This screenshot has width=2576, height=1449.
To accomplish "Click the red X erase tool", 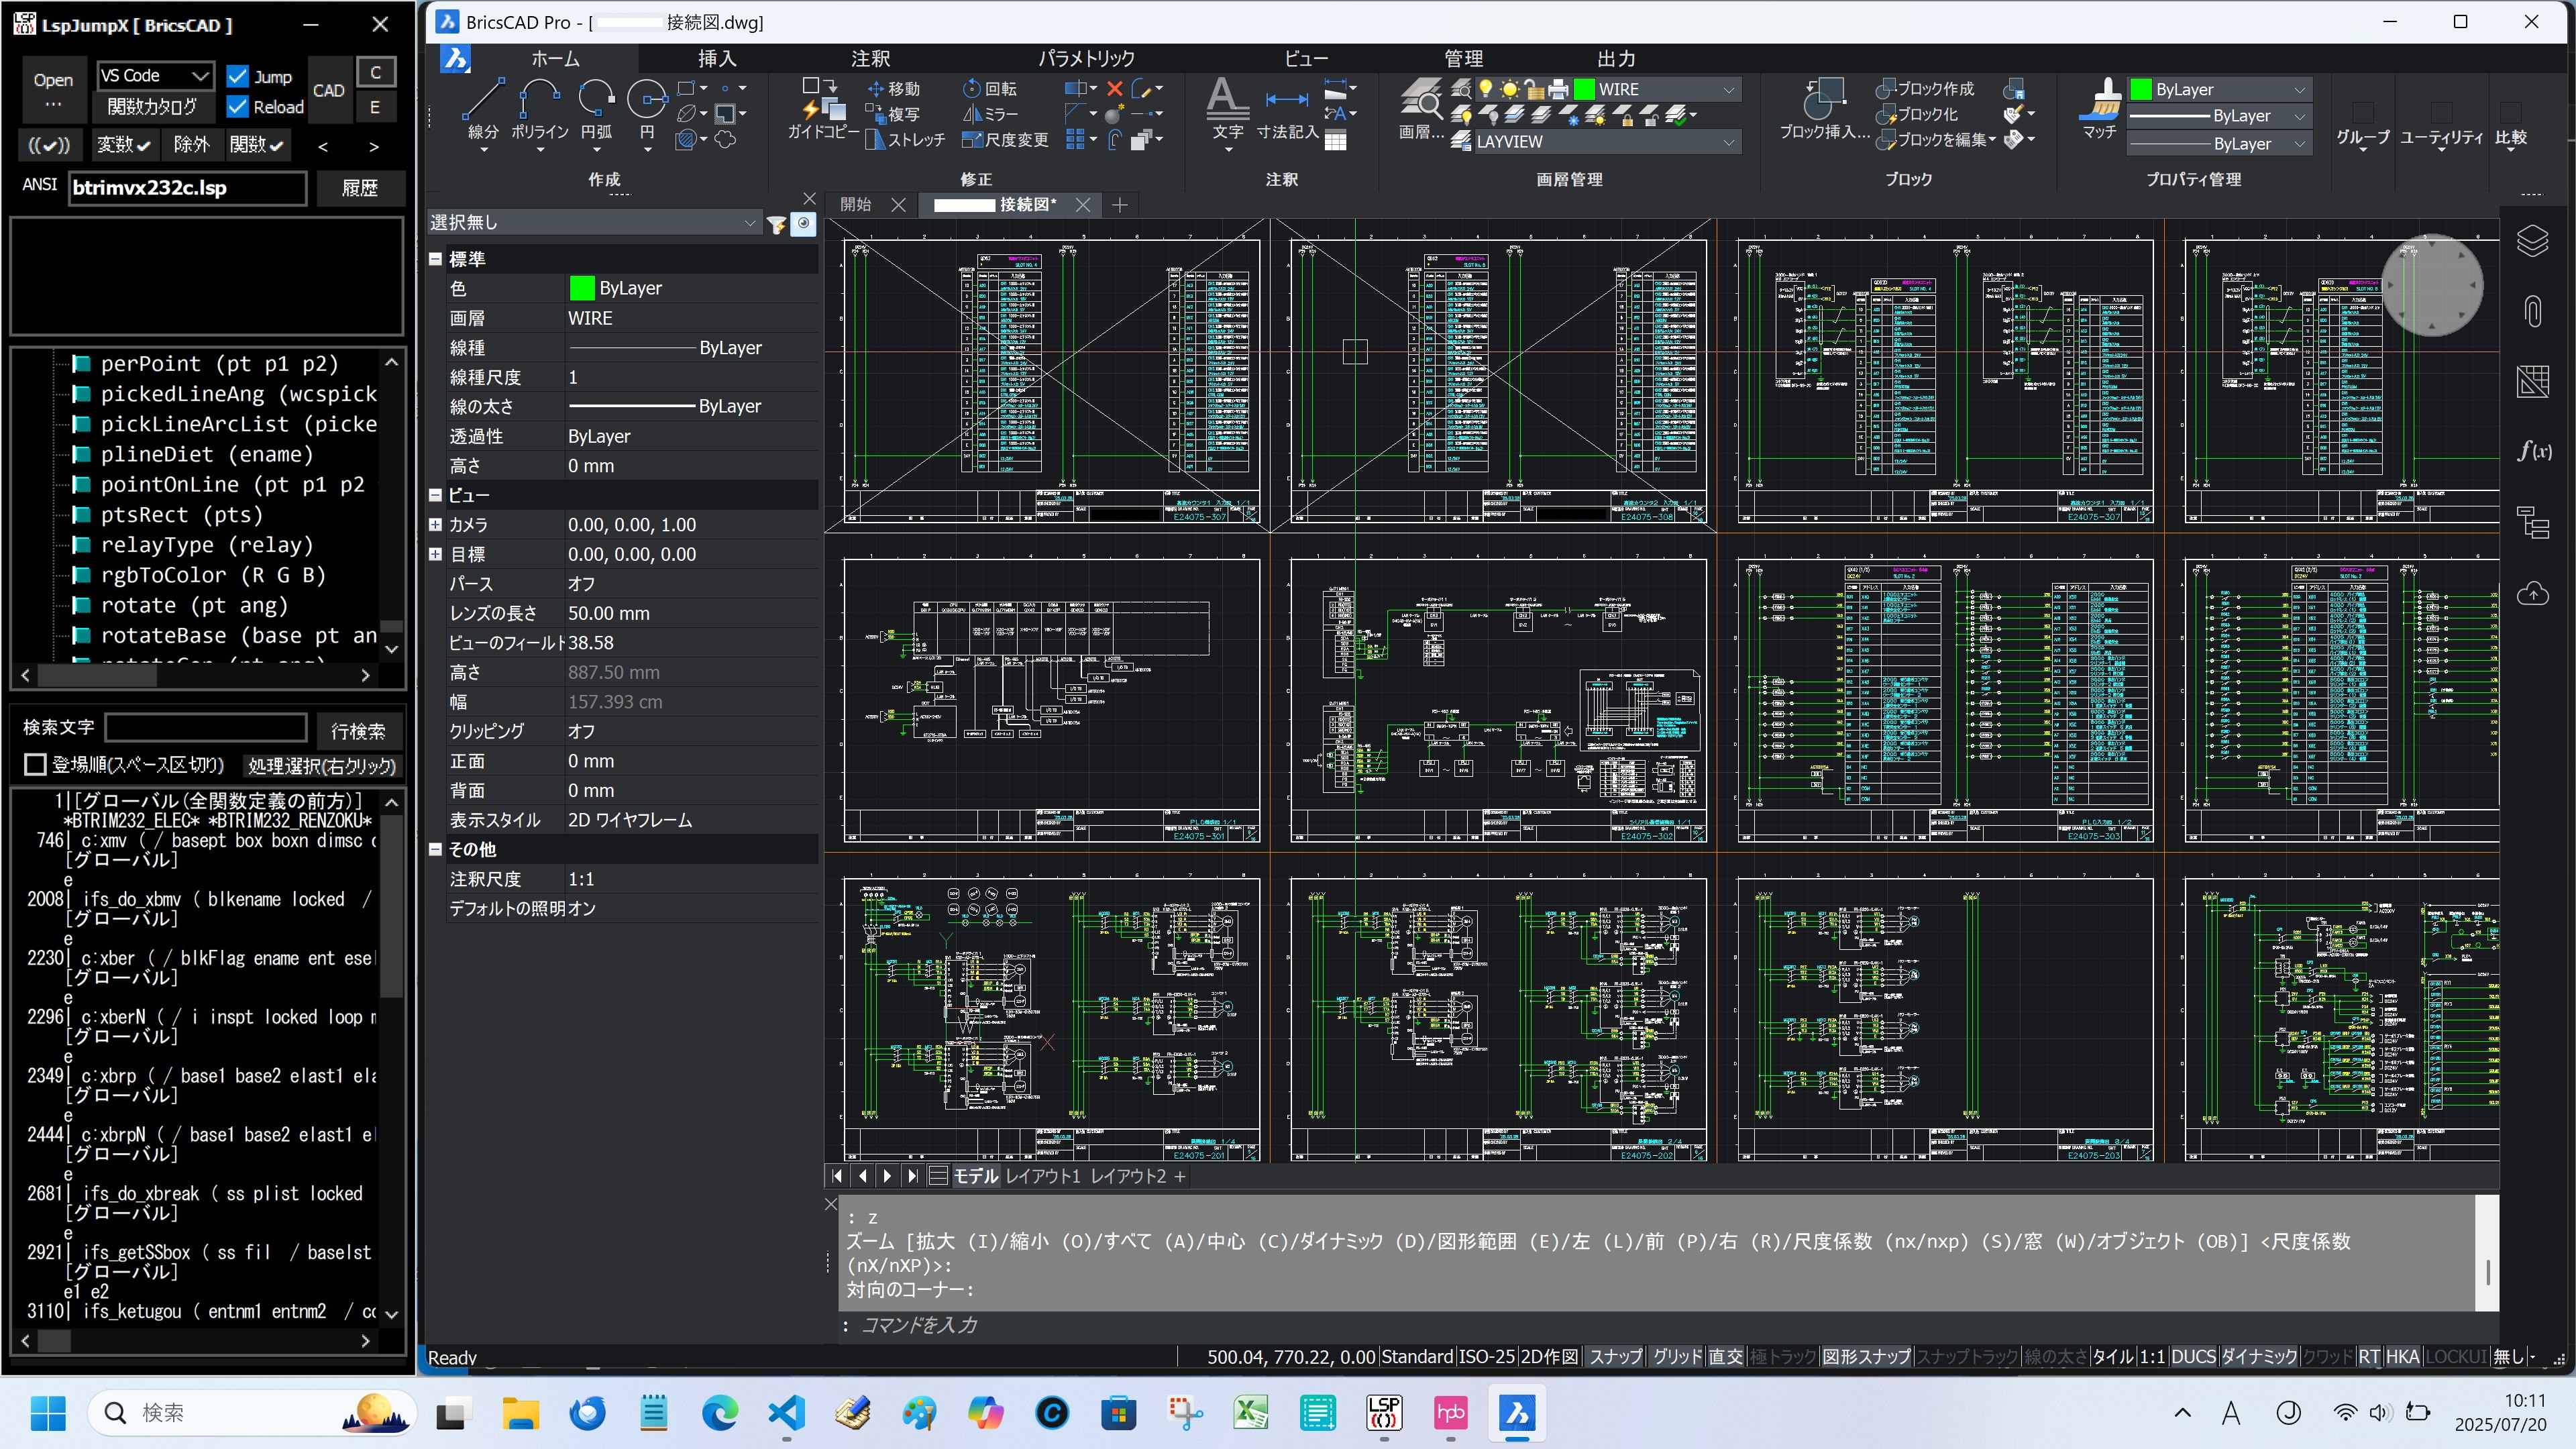I will 1114,89.
